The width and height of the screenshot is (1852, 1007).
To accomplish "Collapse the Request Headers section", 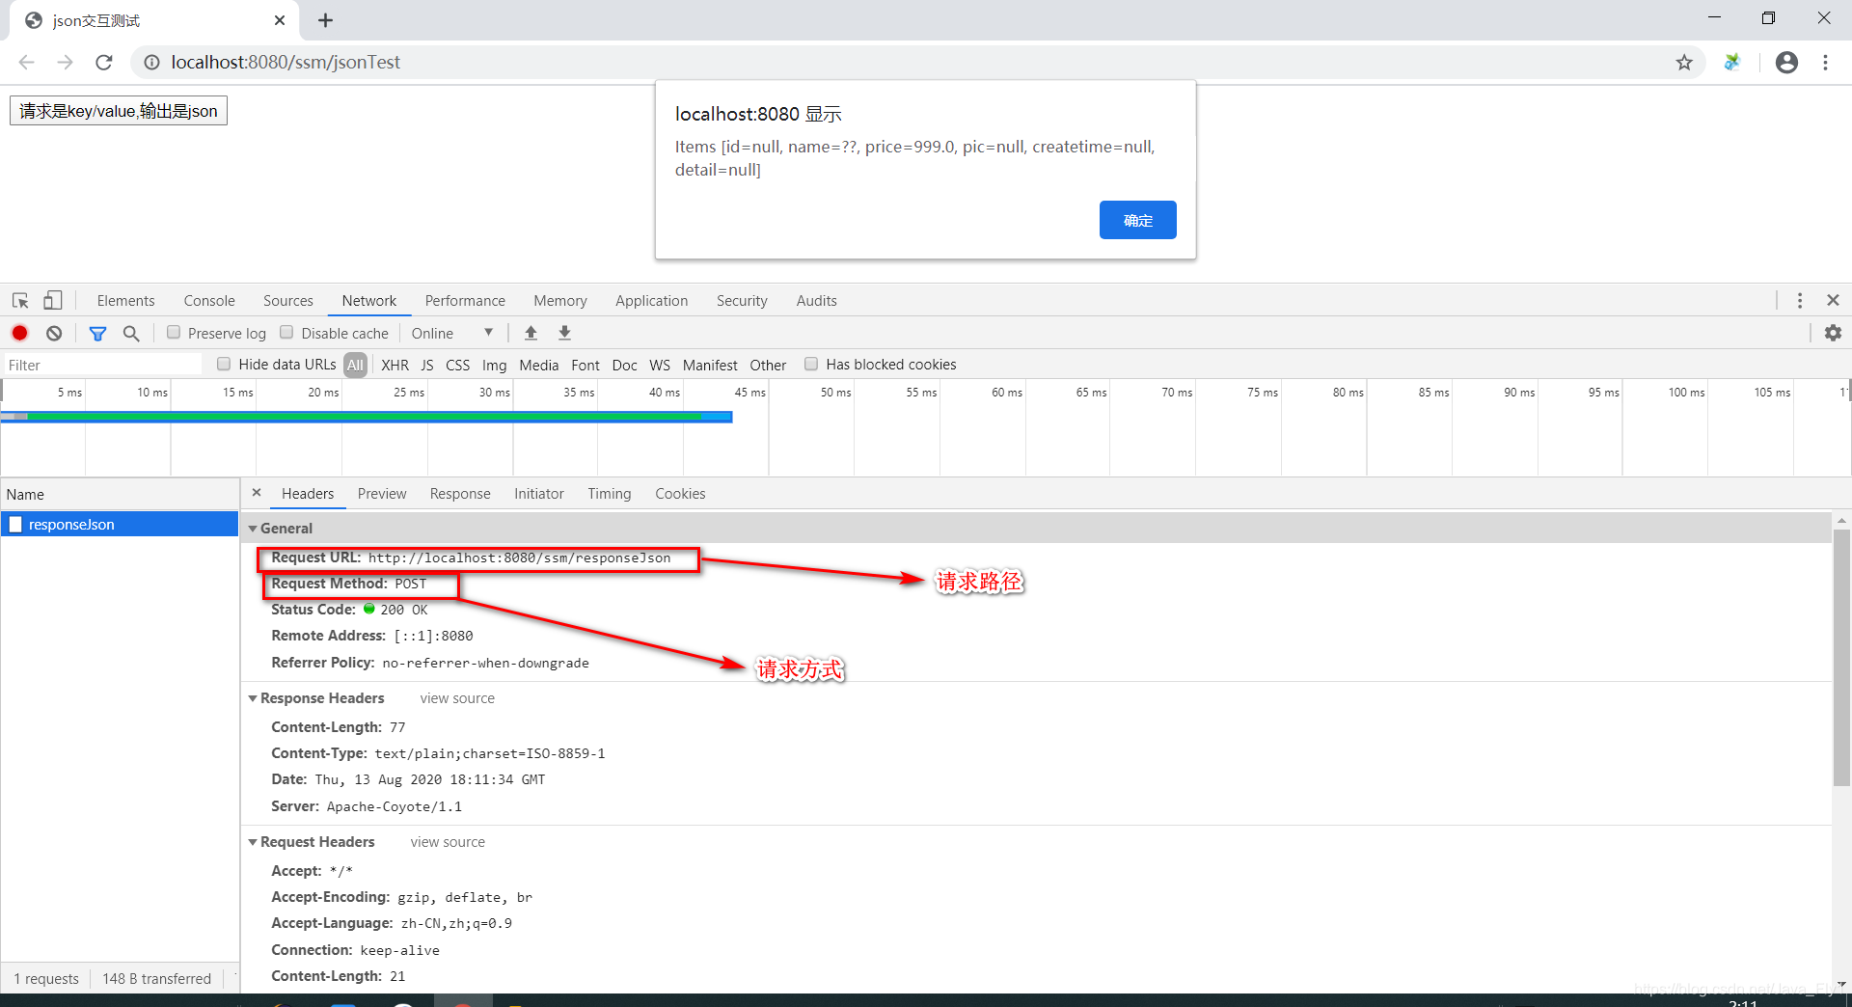I will click(253, 842).
